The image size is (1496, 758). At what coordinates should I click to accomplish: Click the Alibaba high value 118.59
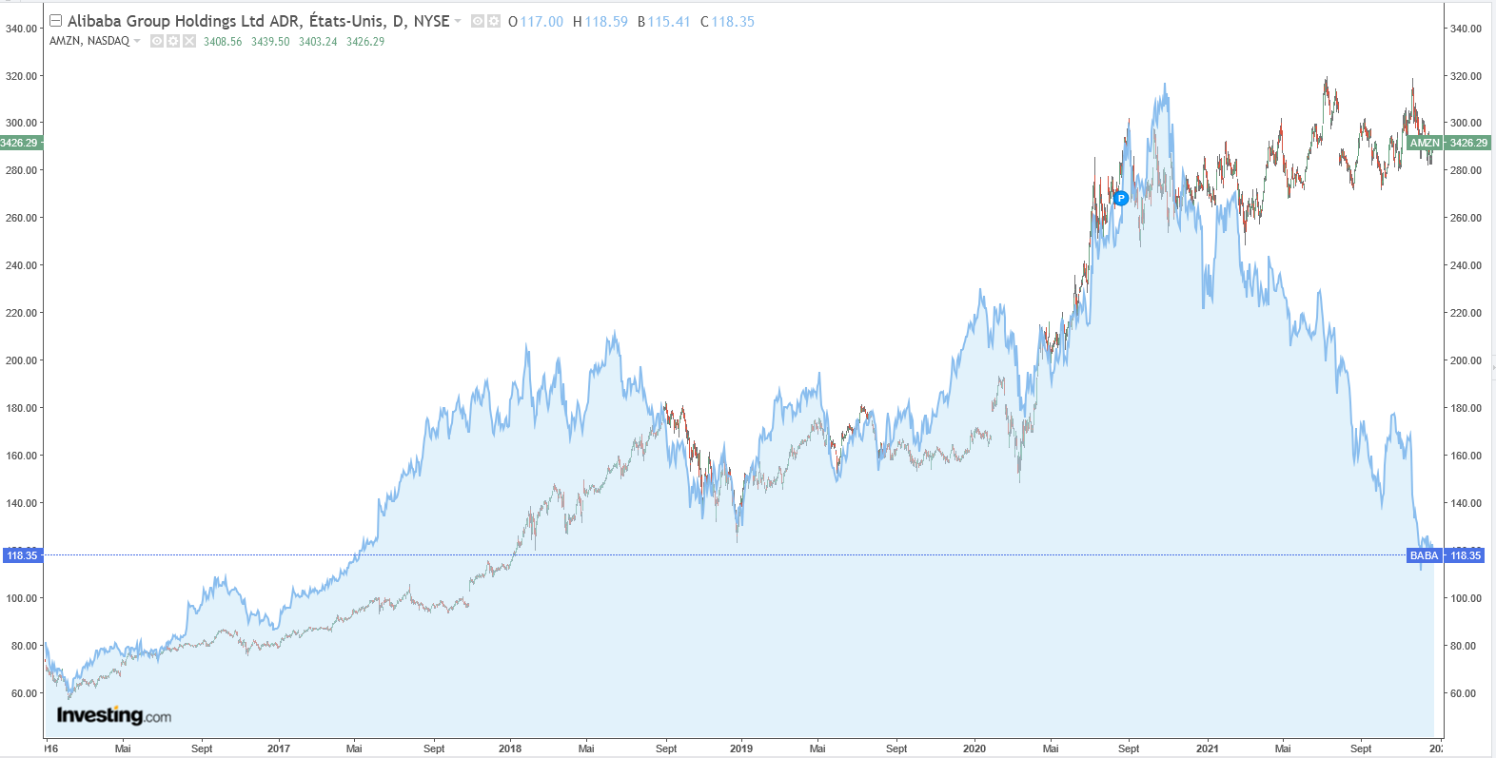click(x=606, y=22)
